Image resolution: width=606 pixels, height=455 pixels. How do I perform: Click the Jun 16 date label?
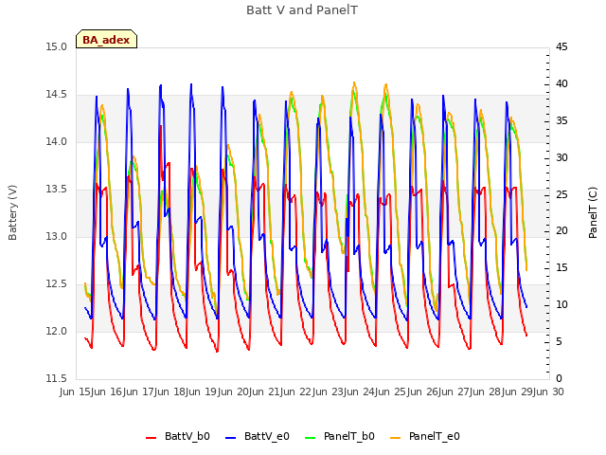pyautogui.click(x=107, y=391)
